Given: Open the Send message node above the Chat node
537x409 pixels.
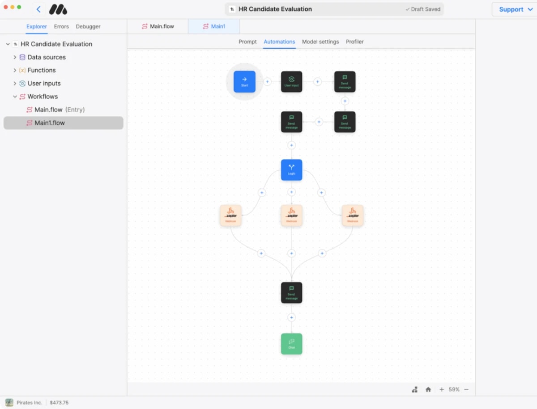Looking at the screenshot, I should coord(291,292).
